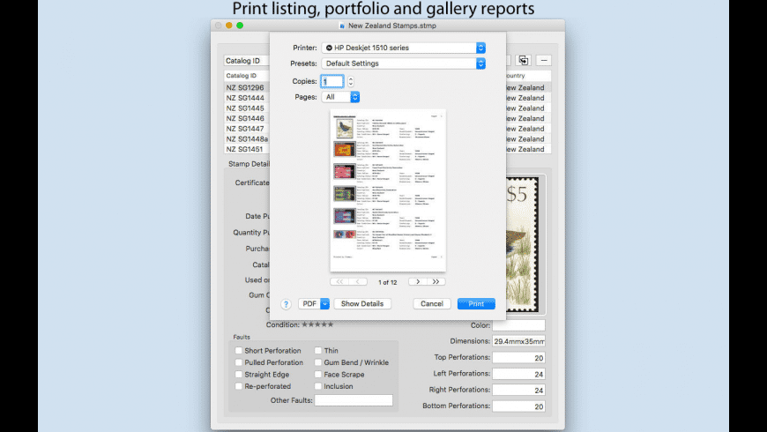Click the Top Perforations field
The image size is (767, 432).
click(x=519, y=358)
